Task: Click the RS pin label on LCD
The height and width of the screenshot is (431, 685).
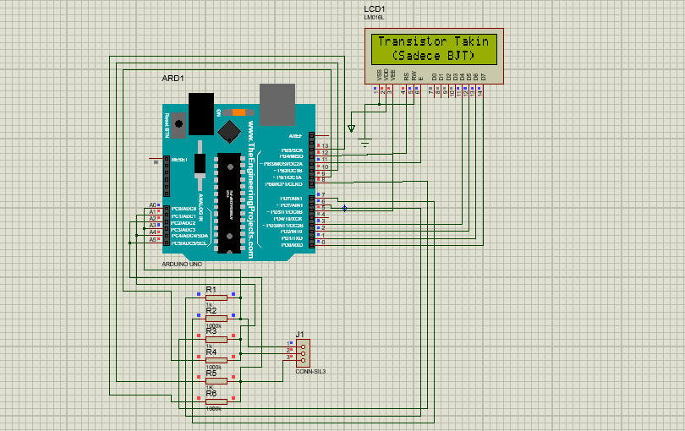Action: pyautogui.click(x=406, y=76)
